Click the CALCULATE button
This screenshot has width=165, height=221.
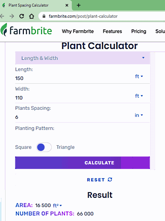pos(82,163)
